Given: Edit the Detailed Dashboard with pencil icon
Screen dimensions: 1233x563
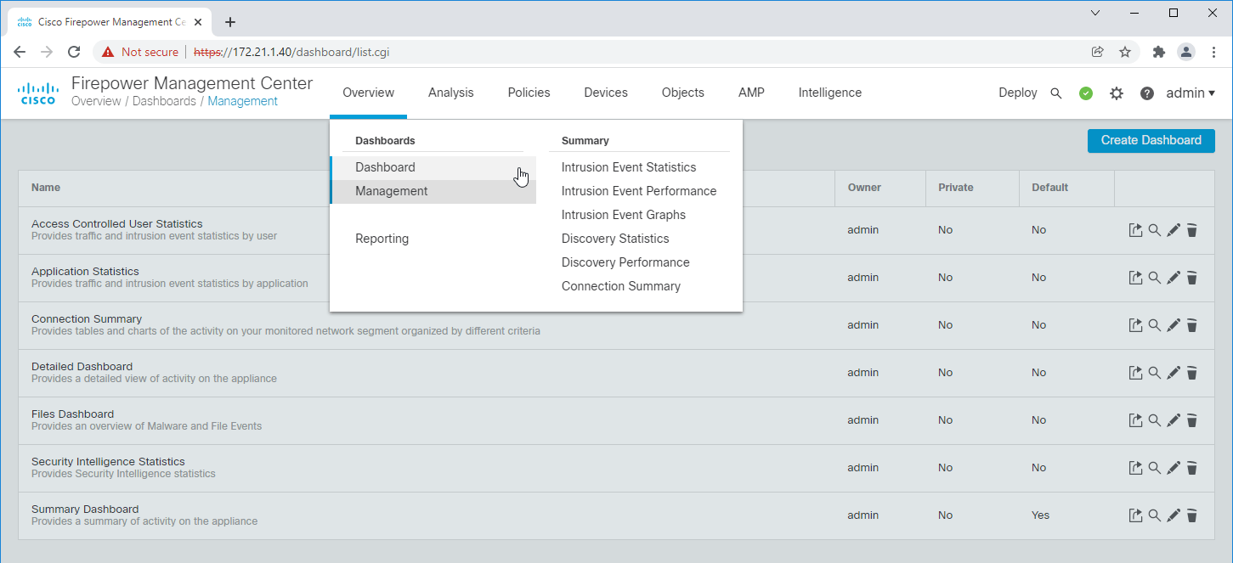Looking at the screenshot, I should click(x=1174, y=372).
